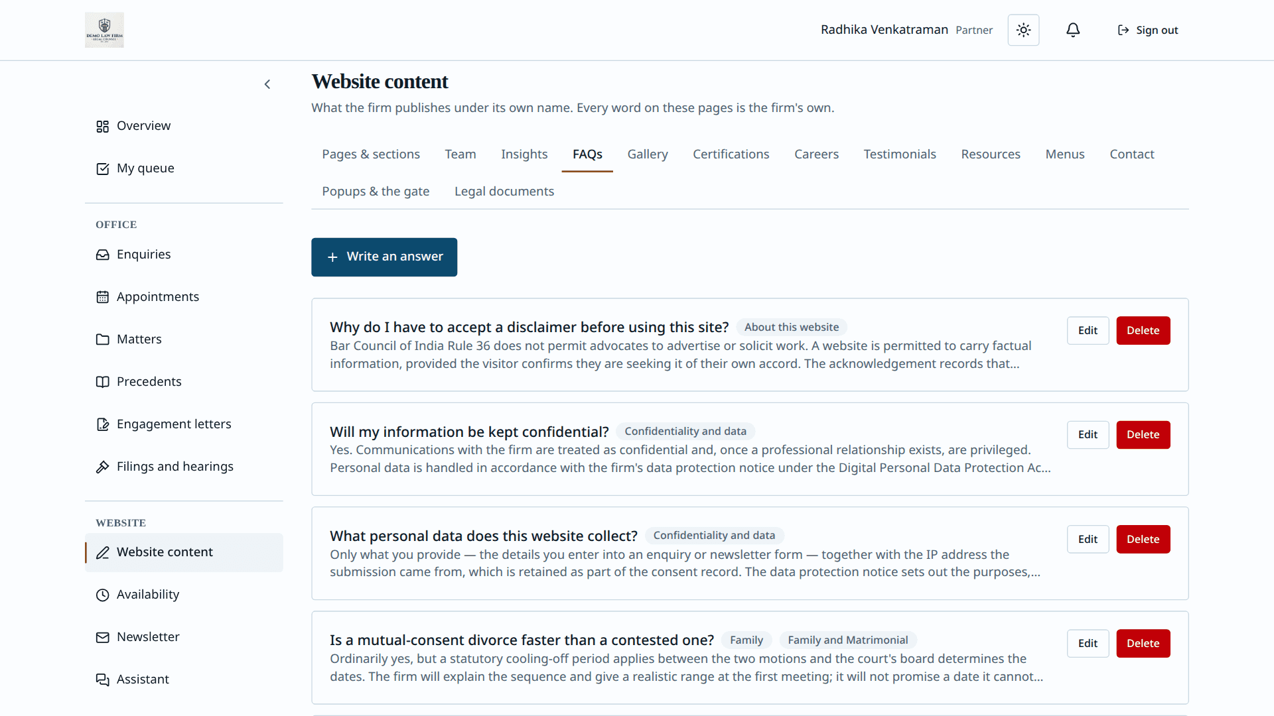Click the Precedents book icon
This screenshot has width=1274, height=716.
pos(102,382)
